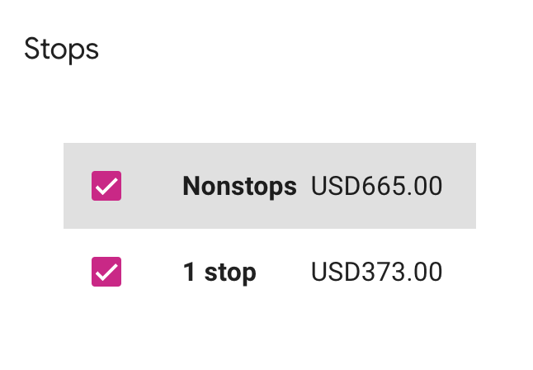Select the USD373.00 price
This screenshot has height=370, width=533.
pos(376,272)
